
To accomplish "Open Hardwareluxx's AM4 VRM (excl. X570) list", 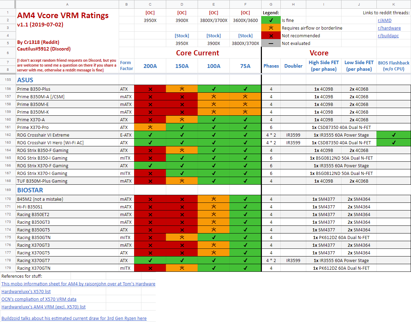I will tap(44, 307).
